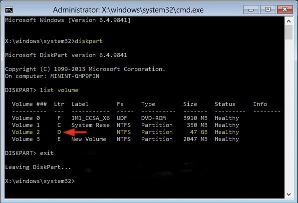Image resolution: width=298 pixels, height=203 pixels.
Task: Click the 'Microsoft DiskPart version 6.4.9841' line
Action: click(66, 55)
